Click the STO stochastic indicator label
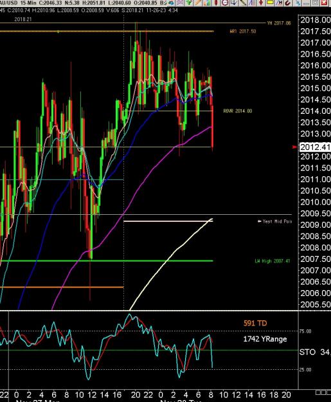Screen dimensions: 331x402 (x=307, y=352)
